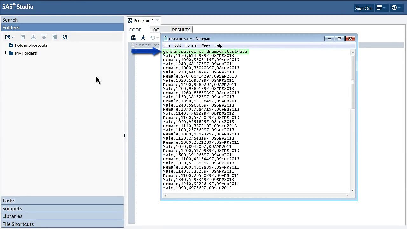The width and height of the screenshot is (407, 229).
Task: Click the Download icon in Folders toolbar
Action: coord(33,37)
